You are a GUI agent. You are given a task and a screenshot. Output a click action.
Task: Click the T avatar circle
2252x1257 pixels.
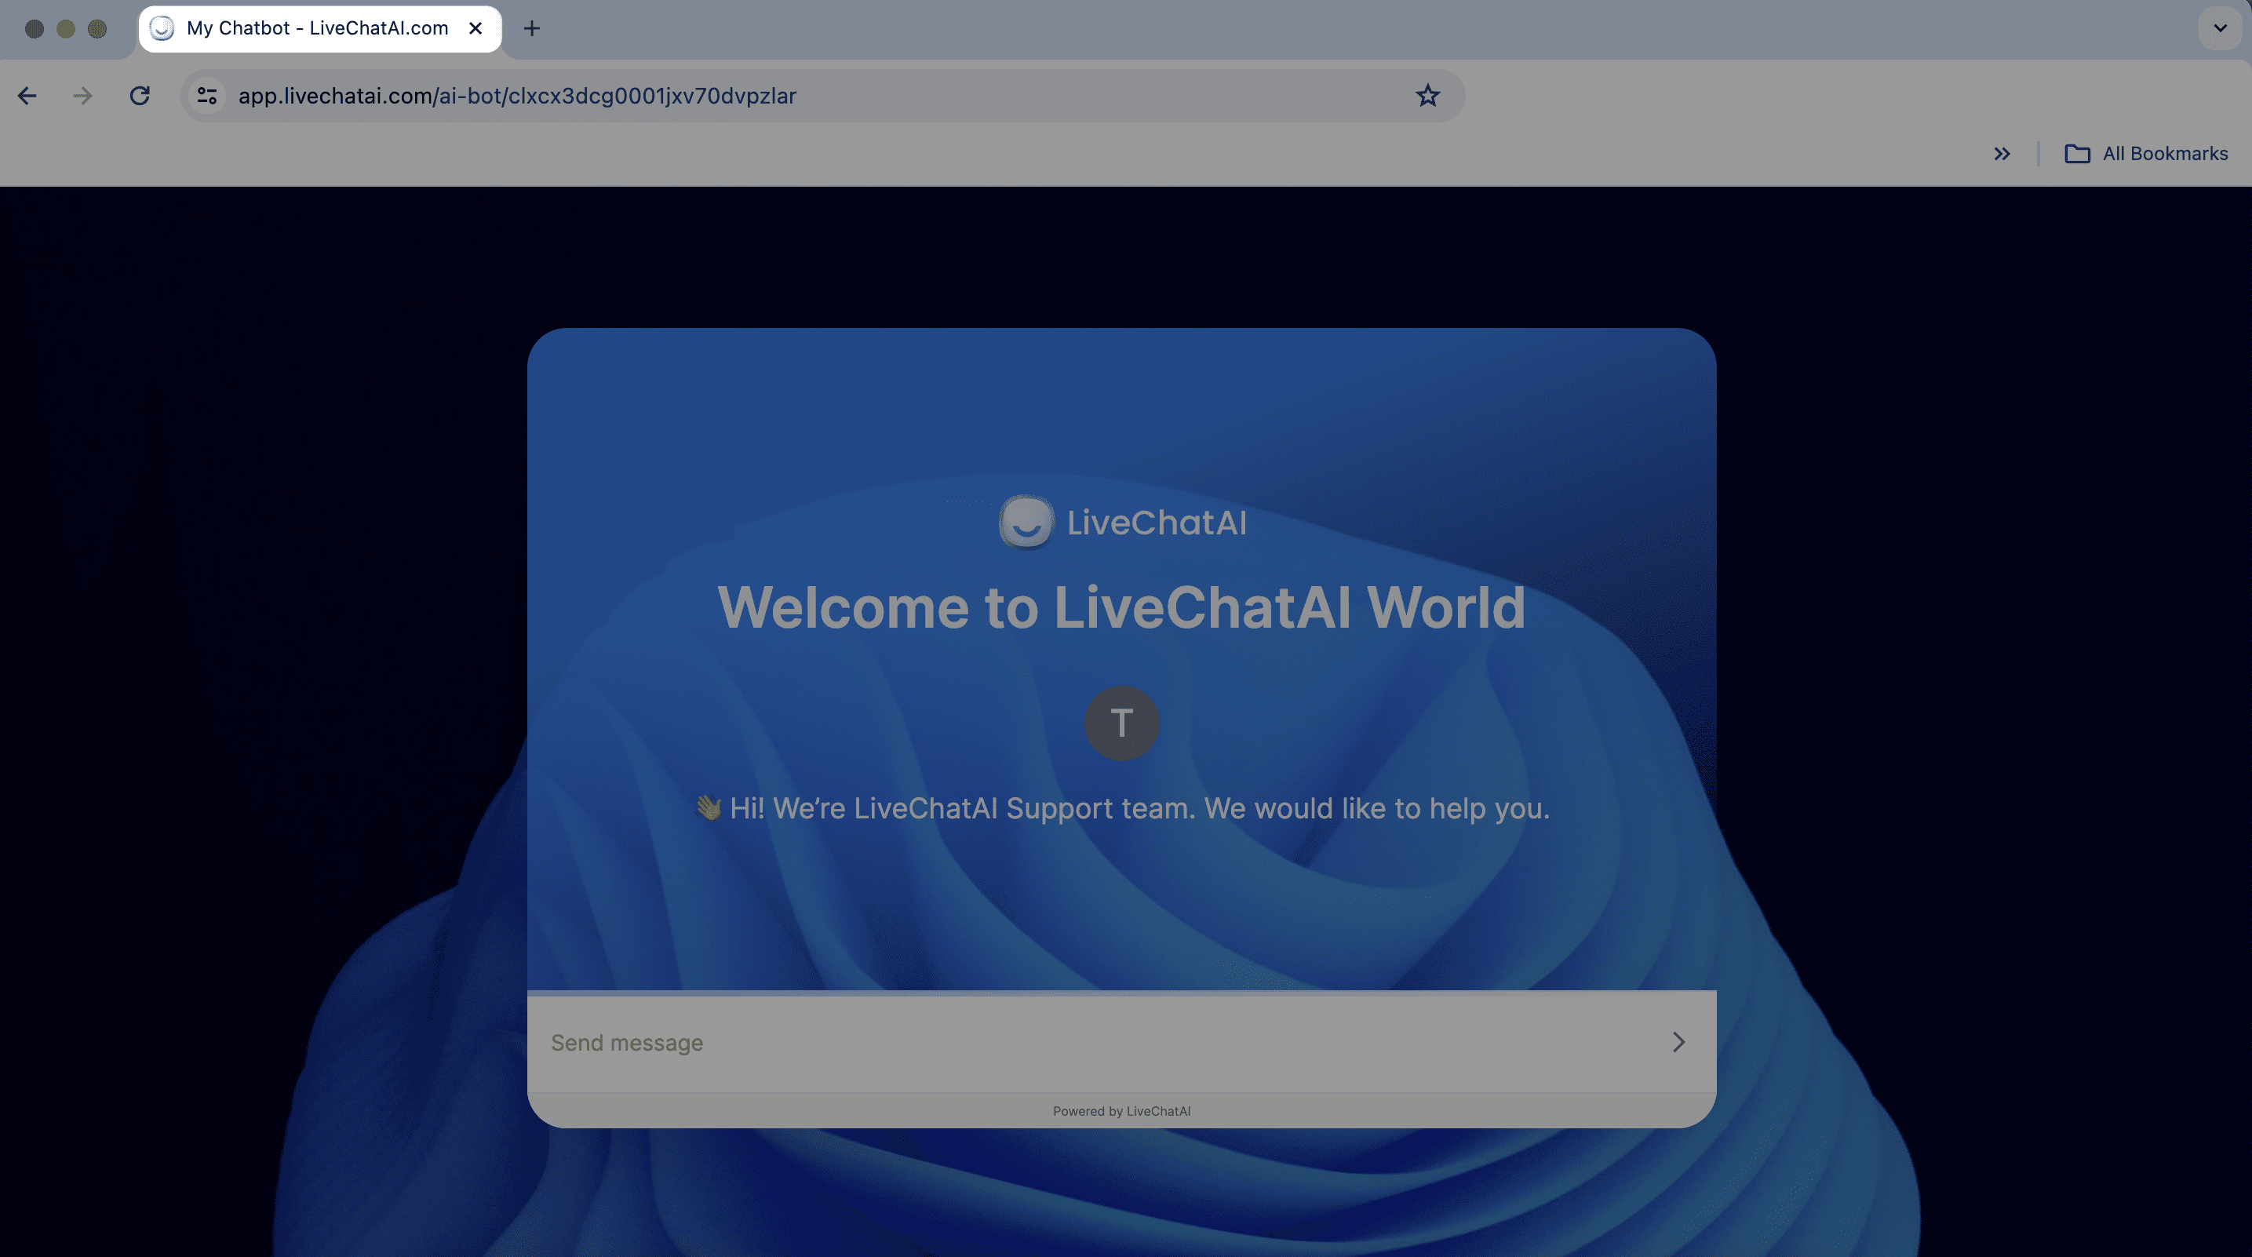point(1121,723)
